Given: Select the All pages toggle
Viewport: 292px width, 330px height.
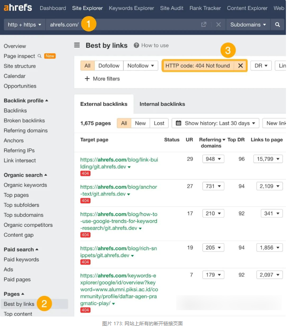Looking at the screenshot, I should click(x=124, y=123).
